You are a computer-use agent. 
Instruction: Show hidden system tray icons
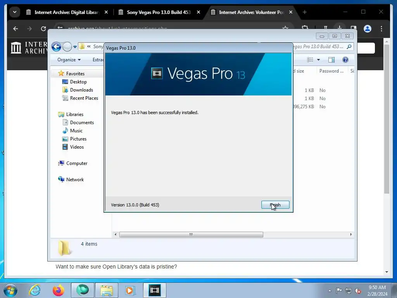pyautogui.click(x=330, y=291)
